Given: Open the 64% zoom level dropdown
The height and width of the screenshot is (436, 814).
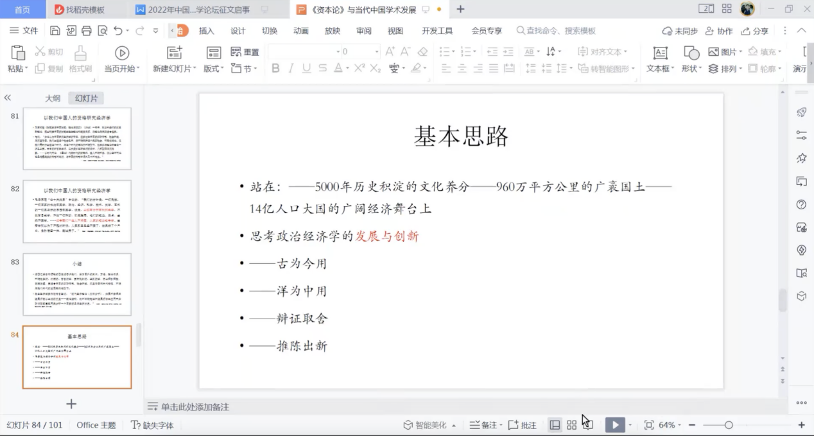Looking at the screenshot, I should (x=670, y=425).
